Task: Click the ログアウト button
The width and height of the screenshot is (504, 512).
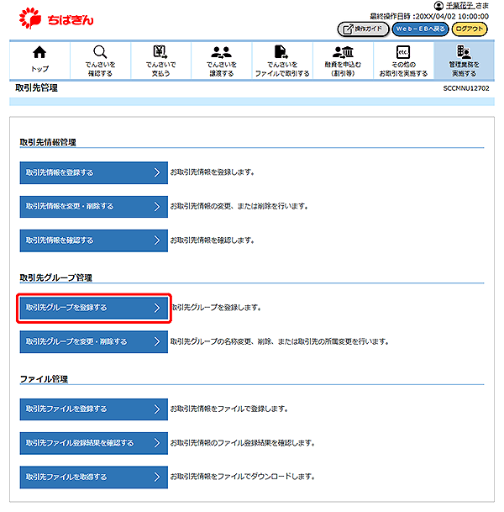Action: pyautogui.click(x=469, y=29)
